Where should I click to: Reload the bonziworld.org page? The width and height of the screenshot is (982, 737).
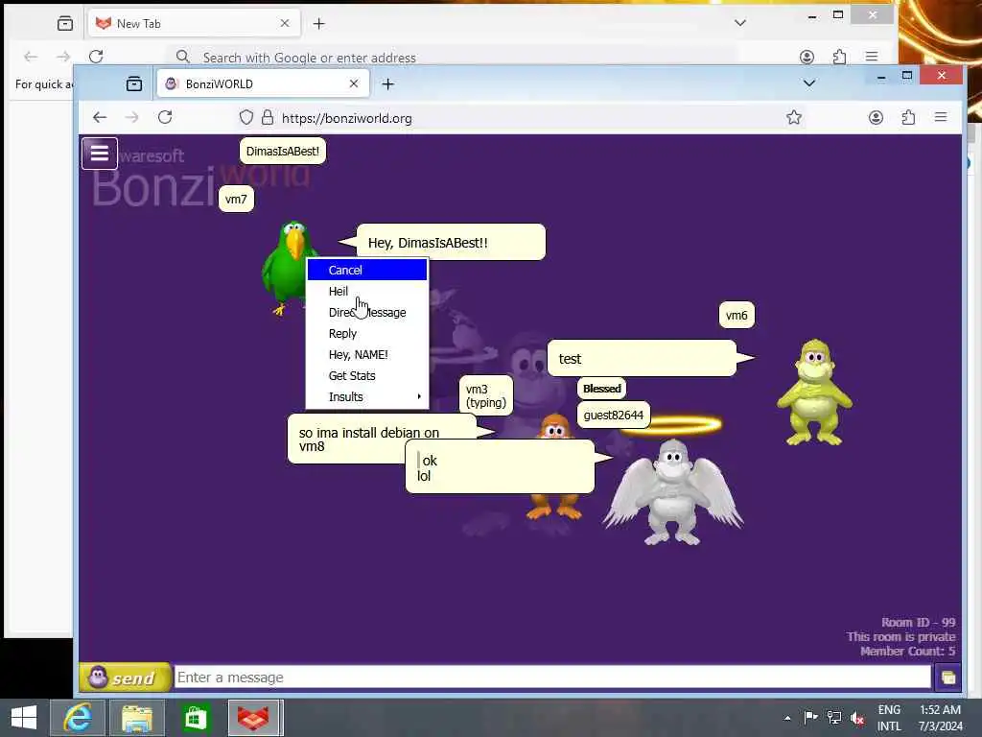165,118
